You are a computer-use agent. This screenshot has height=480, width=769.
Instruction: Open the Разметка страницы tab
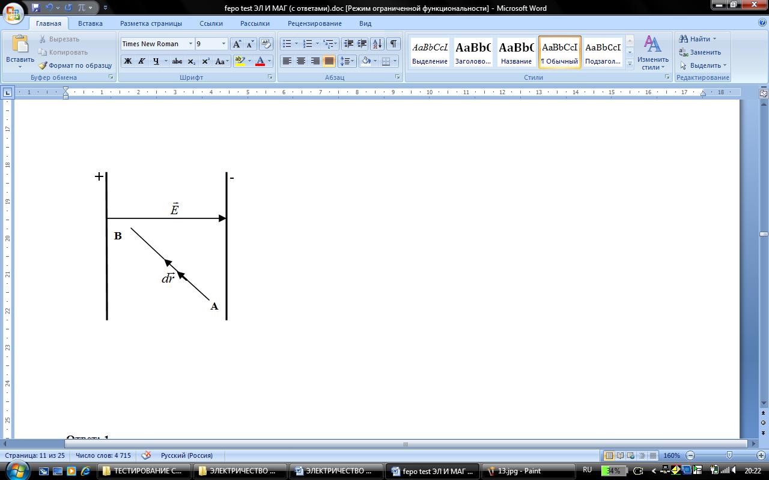(151, 23)
